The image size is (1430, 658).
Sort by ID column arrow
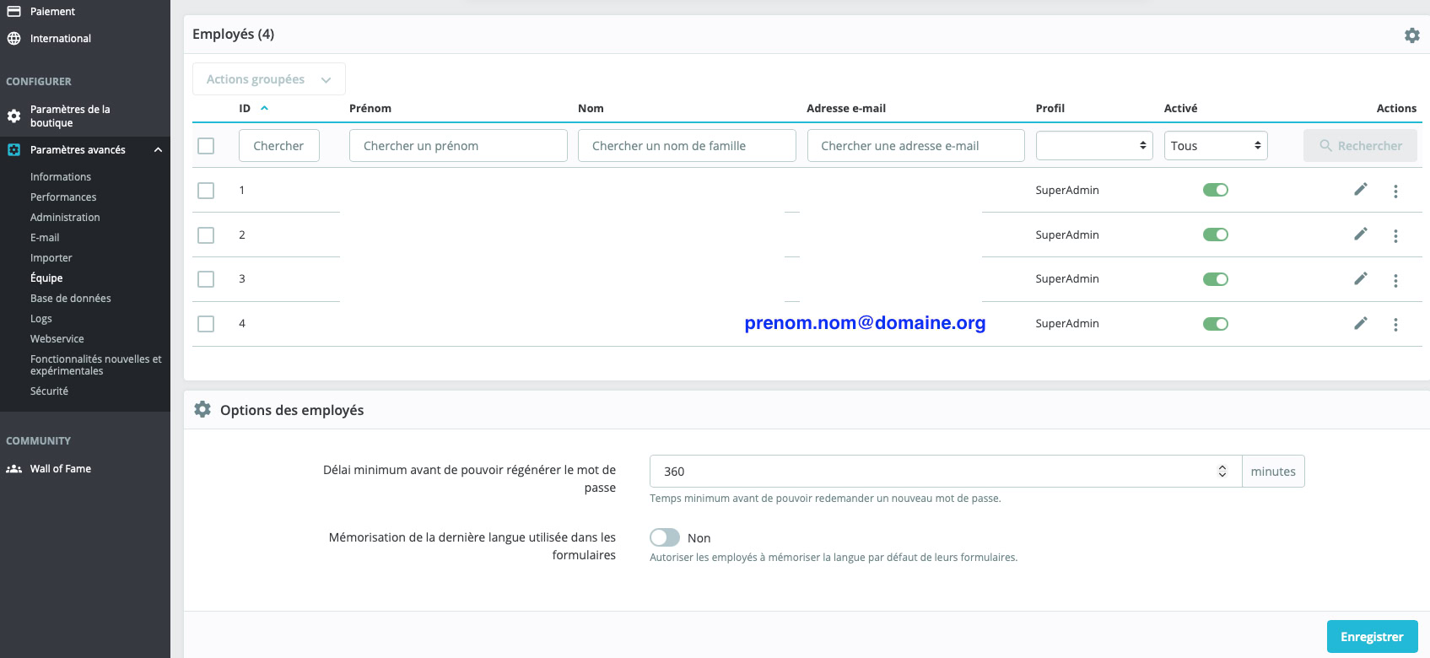click(x=264, y=108)
